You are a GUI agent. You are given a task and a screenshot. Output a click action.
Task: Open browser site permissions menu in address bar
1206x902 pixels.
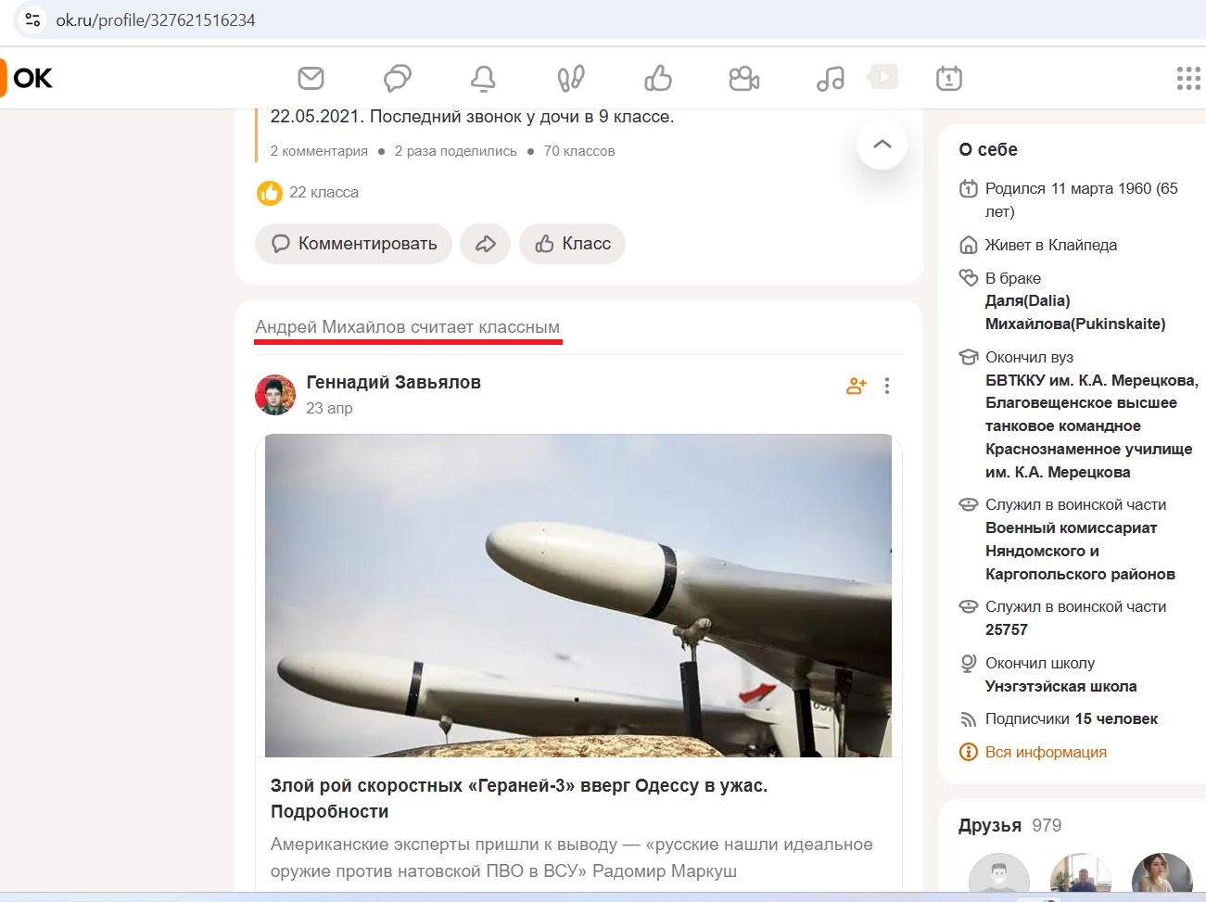(x=32, y=19)
